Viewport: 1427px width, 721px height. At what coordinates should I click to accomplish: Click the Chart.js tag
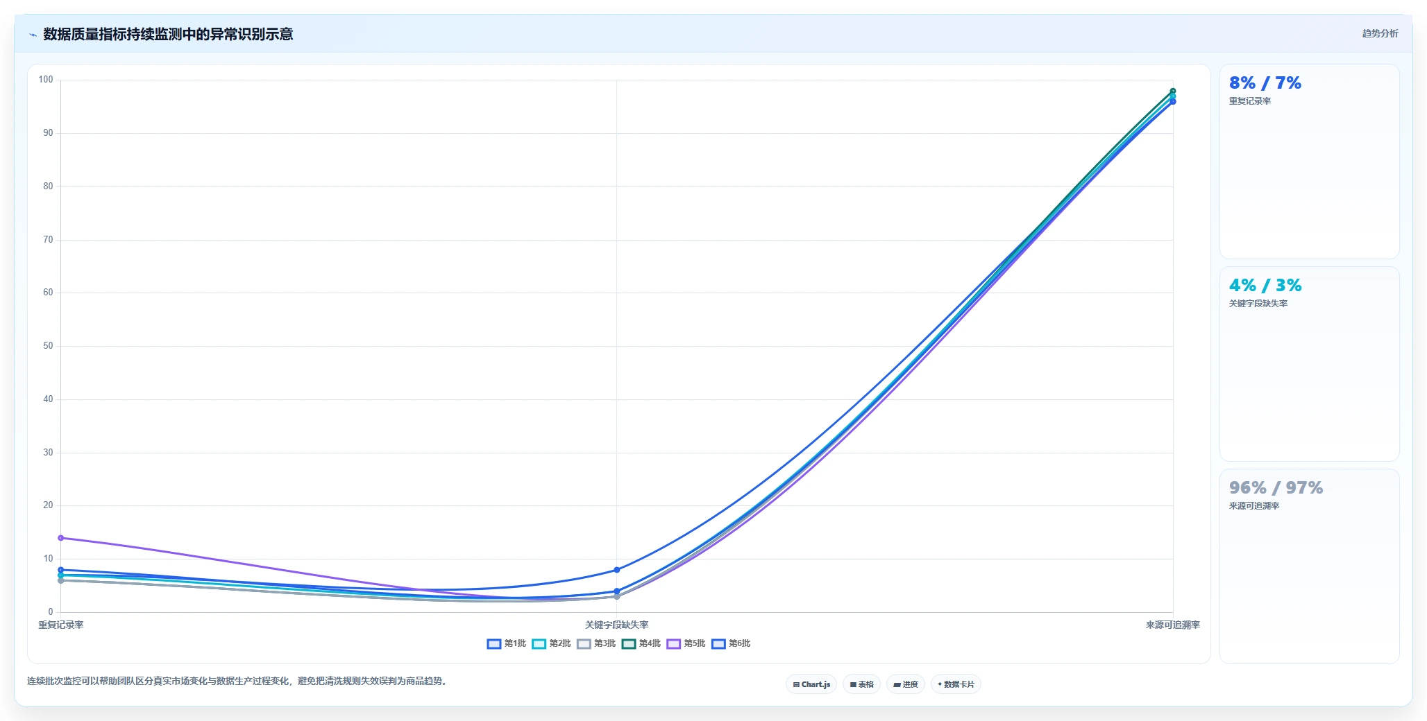click(811, 684)
